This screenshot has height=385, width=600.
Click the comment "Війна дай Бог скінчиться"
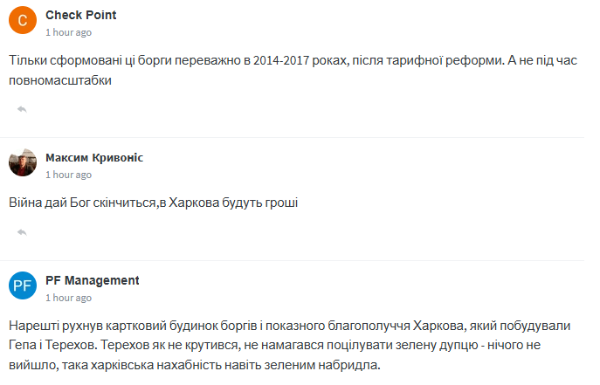pyautogui.click(x=154, y=203)
